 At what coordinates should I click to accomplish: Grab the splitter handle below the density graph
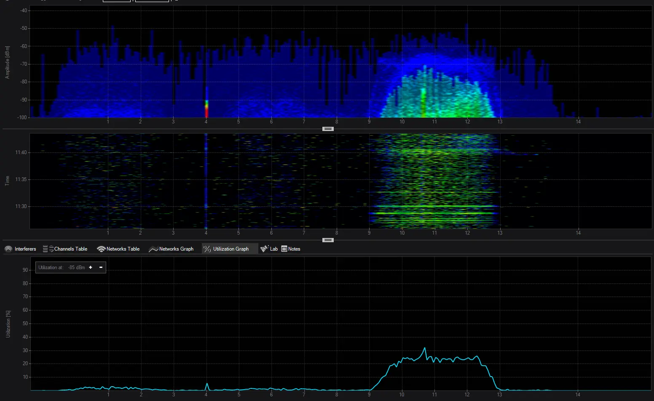328,129
